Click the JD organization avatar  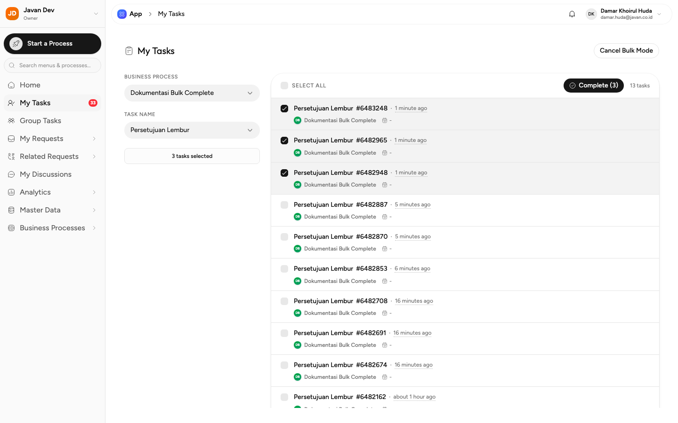(x=12, y=14)
